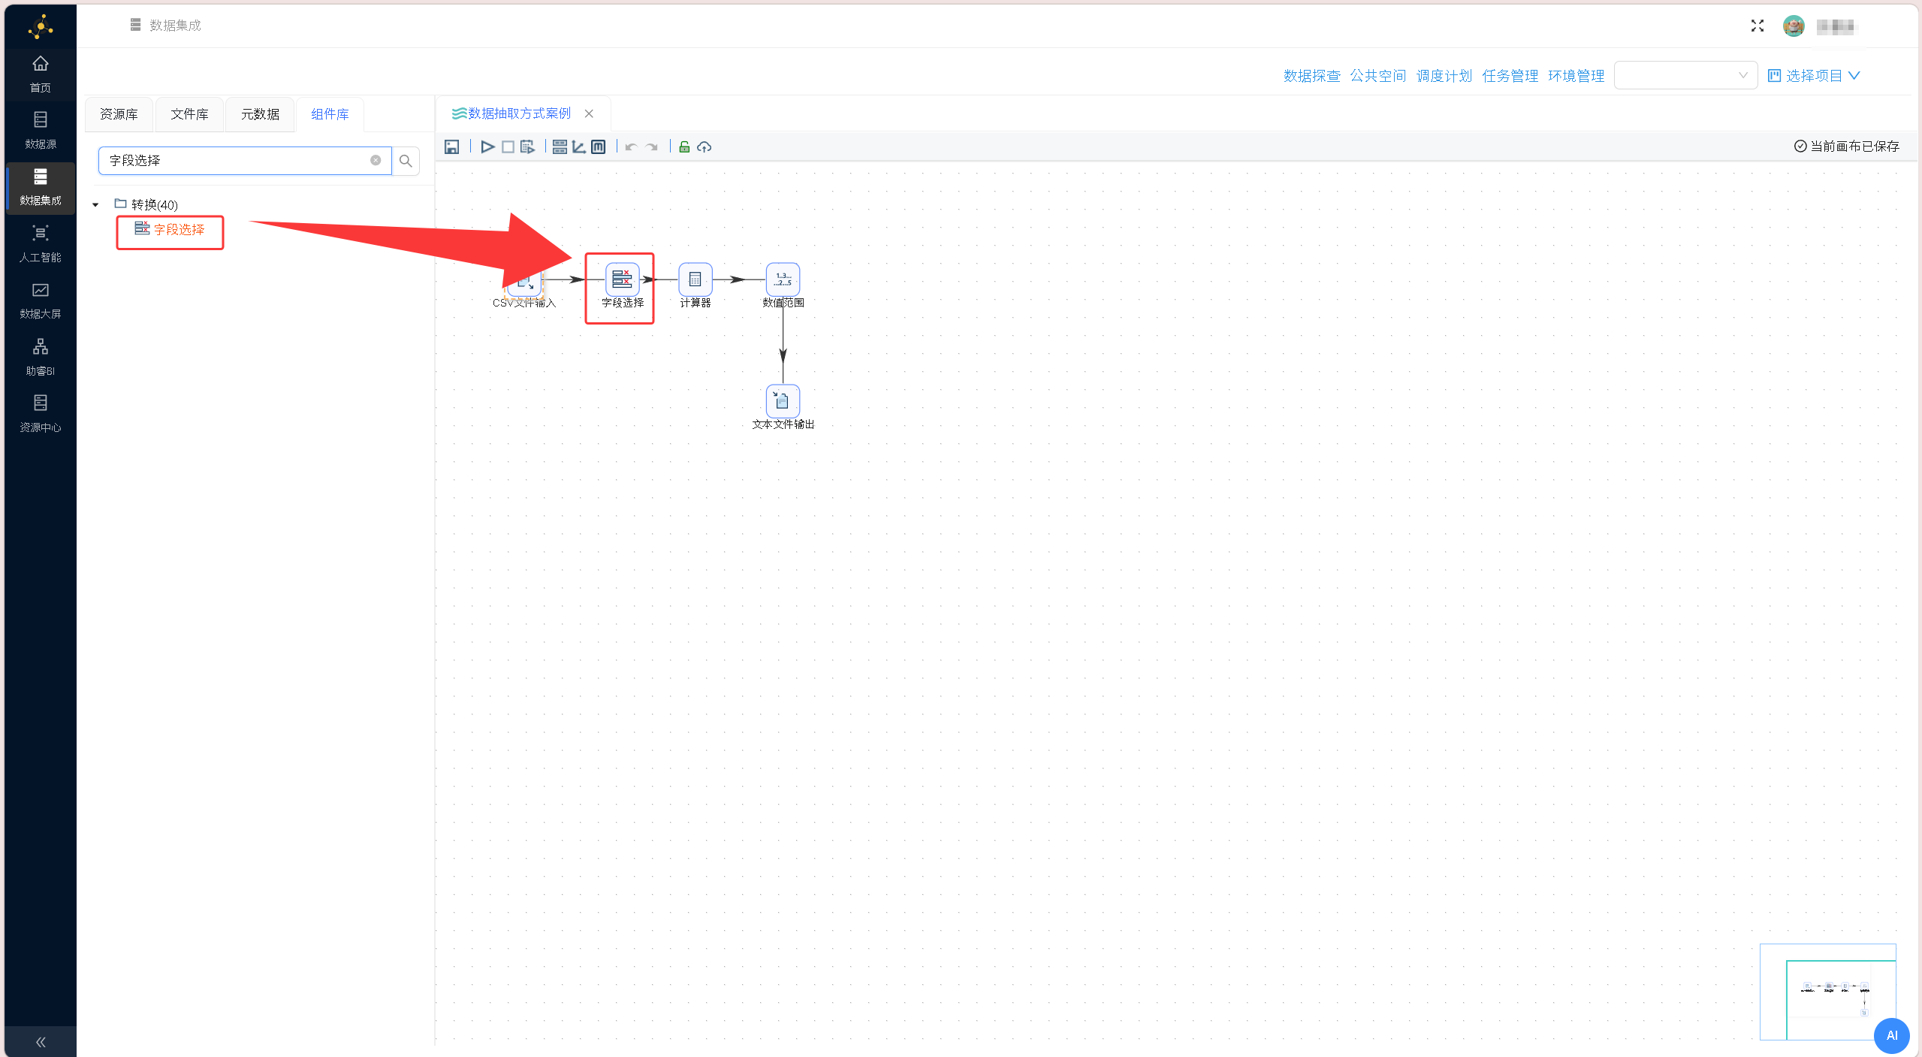This screenshot has width=1922, height=1057.
Task: Open the 环境管理 link
Action: coord(1577,76)
